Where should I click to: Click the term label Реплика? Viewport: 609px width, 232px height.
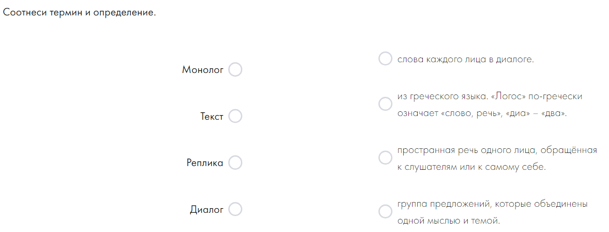coord(205,163)
